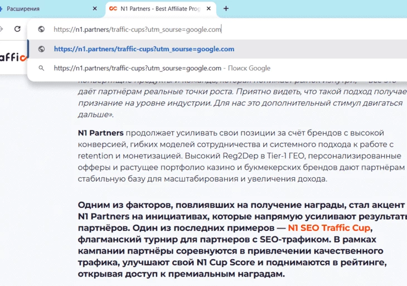Viewport: 407px width, 286px height.
Task: Open the N1 SEO Traffic Cup link
Action: click(x=329, y=229)
